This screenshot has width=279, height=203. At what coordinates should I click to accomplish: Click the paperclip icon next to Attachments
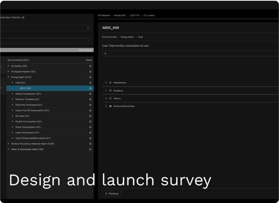coord(110,83)
